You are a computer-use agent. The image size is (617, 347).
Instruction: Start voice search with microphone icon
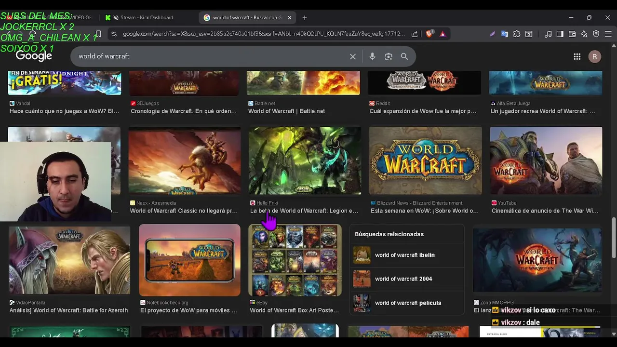[372, 56]
